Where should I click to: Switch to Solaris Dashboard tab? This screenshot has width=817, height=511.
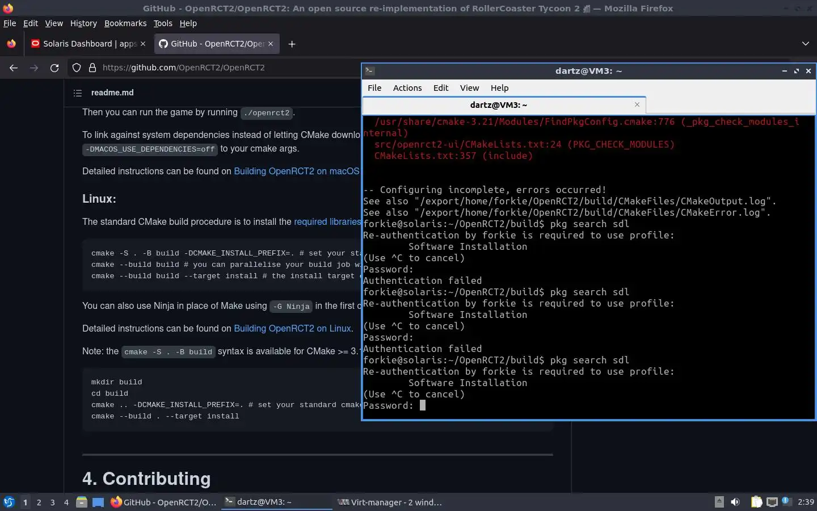coord(89,44)
